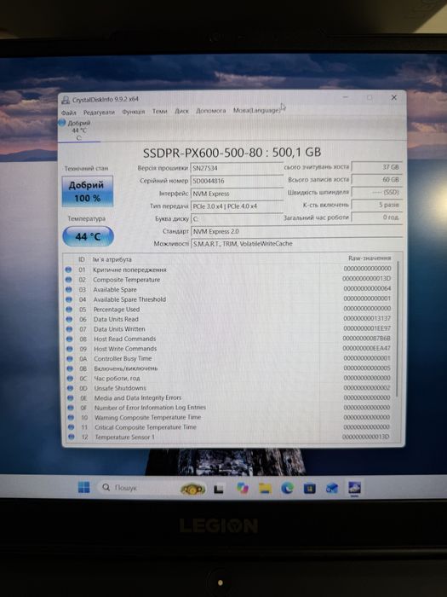
Task: Click the Raw-значення column header
Action: pyautogui.click(x=370, y=258)
